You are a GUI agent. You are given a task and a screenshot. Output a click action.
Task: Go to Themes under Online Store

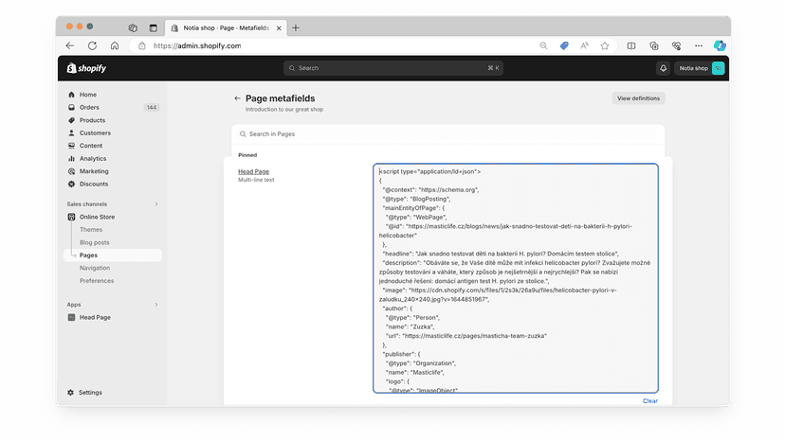pos(91,230)
